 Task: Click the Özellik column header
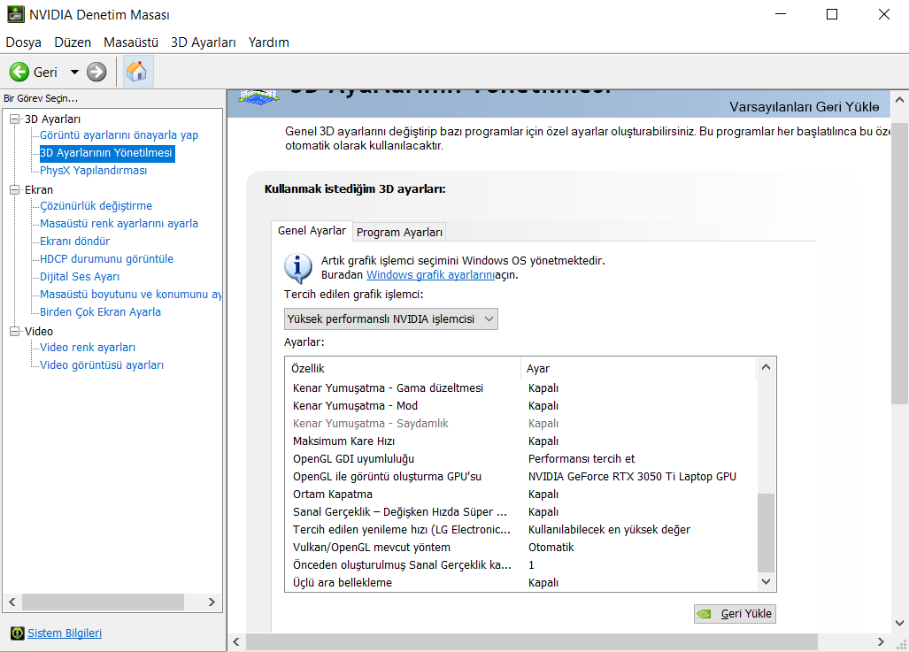pyautogui.click(x=404, y=368)
